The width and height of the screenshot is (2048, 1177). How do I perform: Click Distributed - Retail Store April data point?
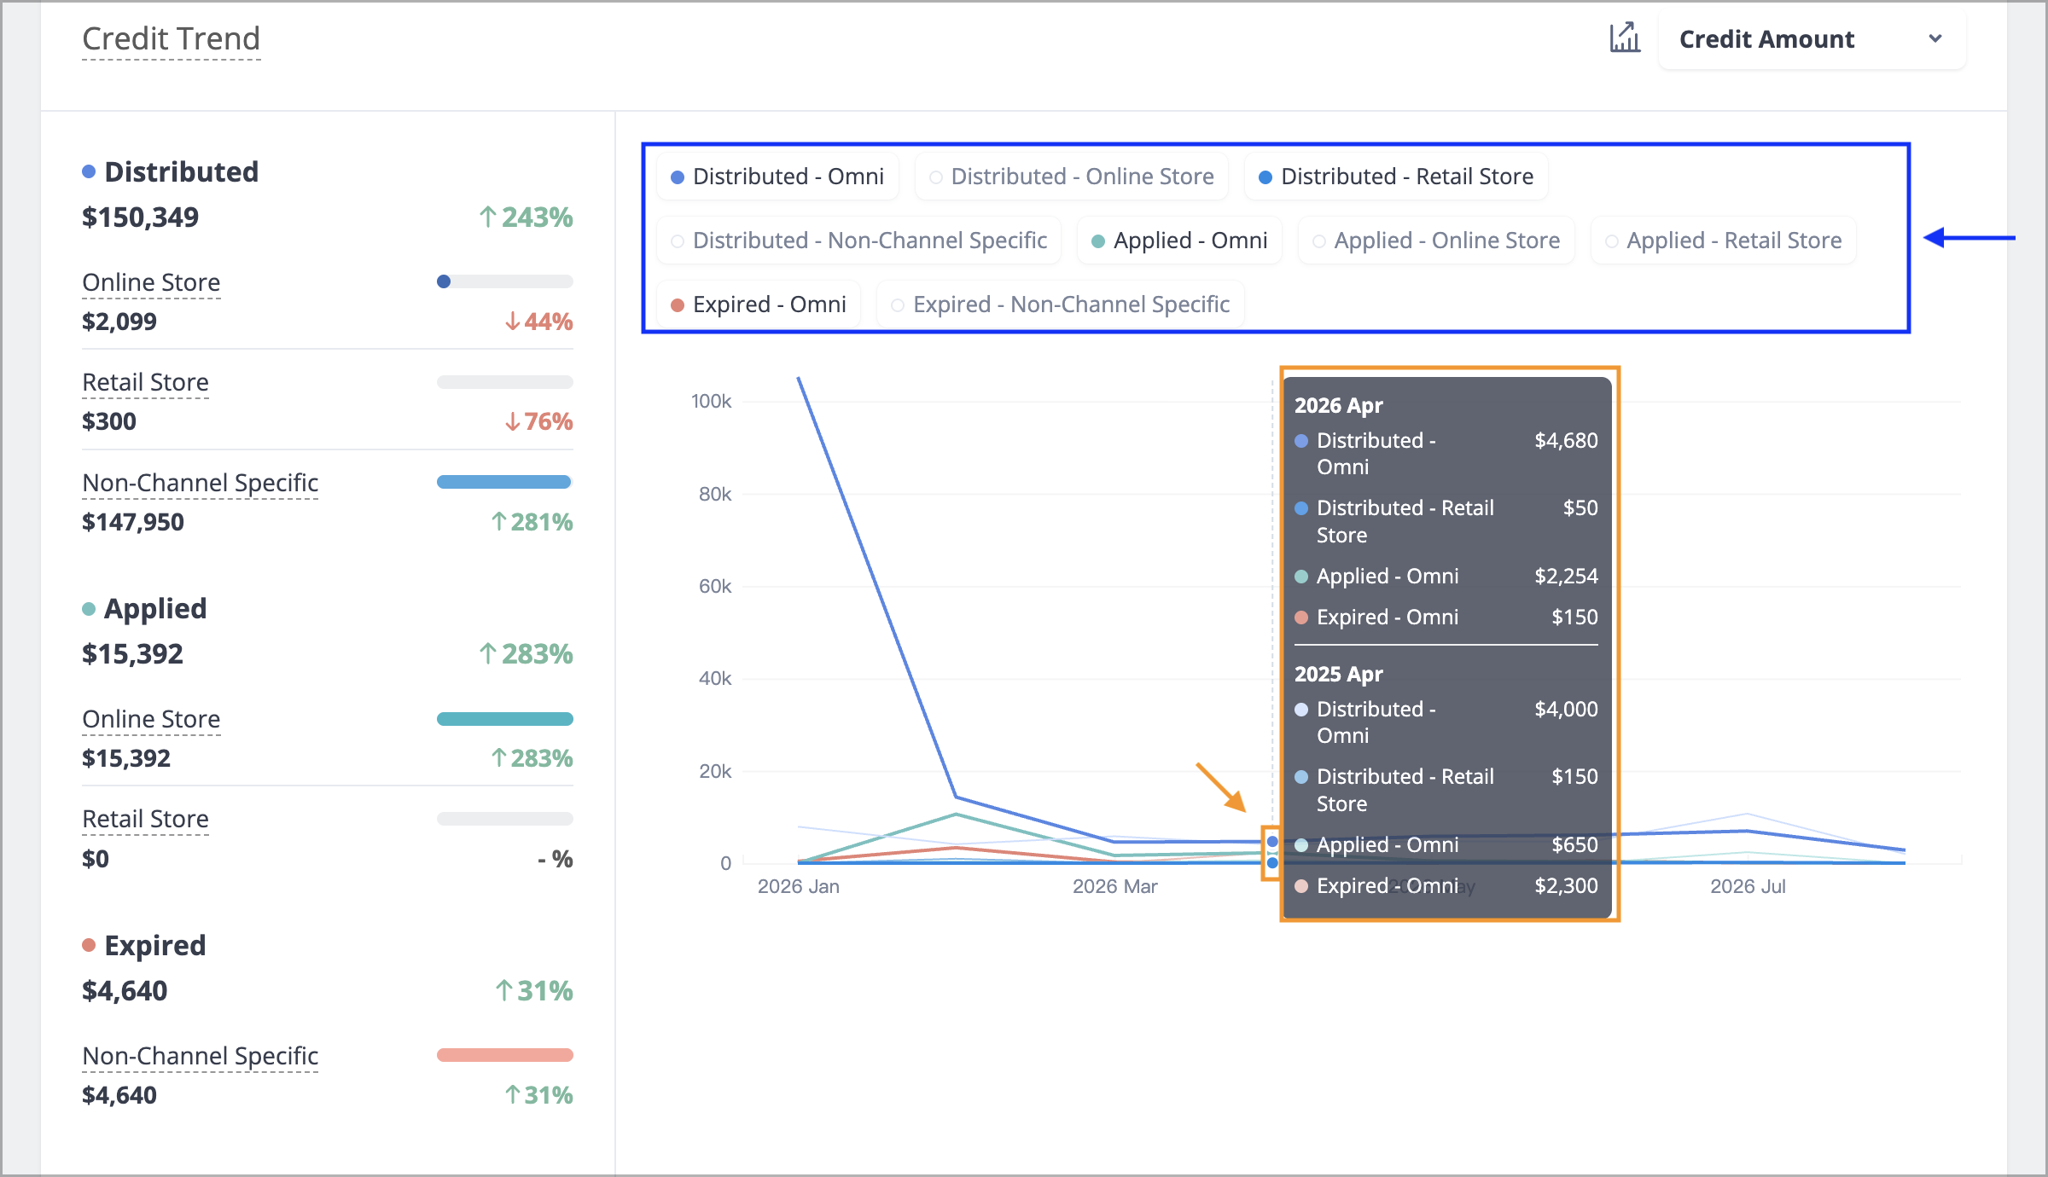click(1272, 862)
